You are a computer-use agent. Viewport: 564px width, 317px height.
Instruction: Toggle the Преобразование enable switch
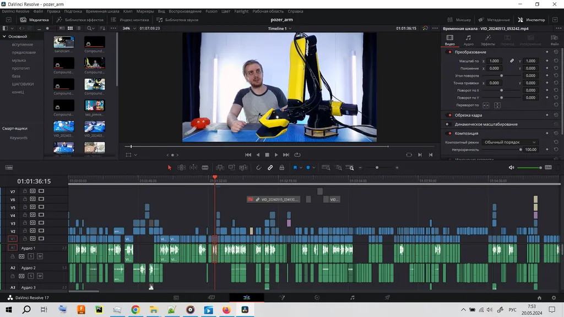click(x=449, y=52)
